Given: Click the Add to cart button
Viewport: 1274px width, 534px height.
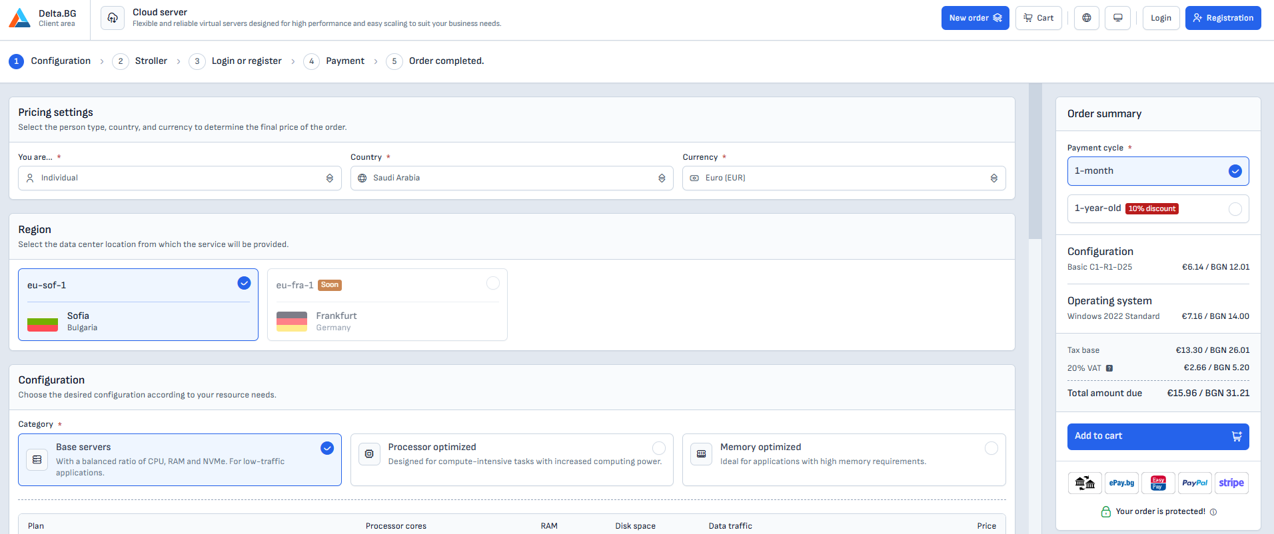Looking at the screenshot, I should 1158,437.
